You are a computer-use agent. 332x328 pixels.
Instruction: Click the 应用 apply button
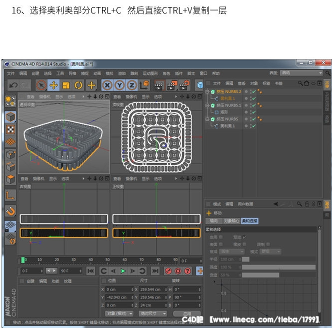tap(187, 313)
